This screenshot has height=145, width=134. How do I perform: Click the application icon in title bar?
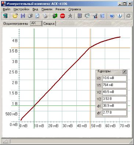[x=3, y=4]
